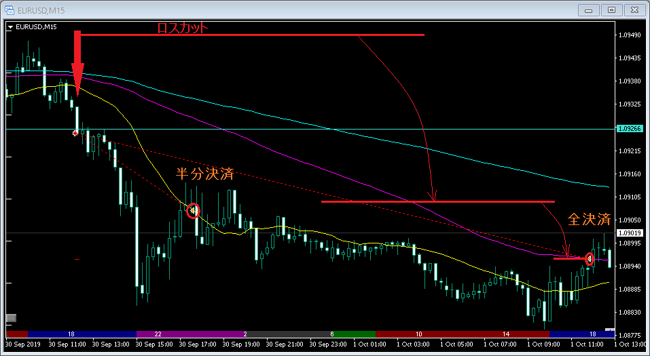Image resolution: width=650 pixels, height=356 pixels.
Task: Click the 1.09105 price scale value
Action: [x=629, y=197]
